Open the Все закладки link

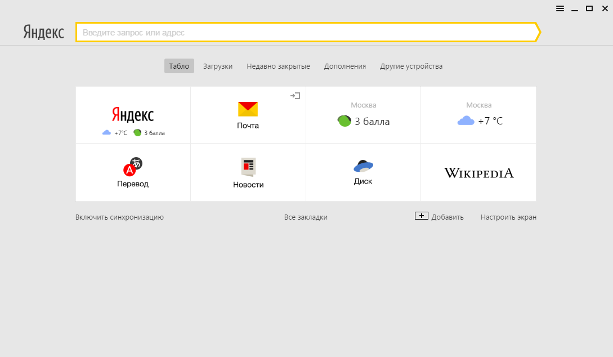306,217
